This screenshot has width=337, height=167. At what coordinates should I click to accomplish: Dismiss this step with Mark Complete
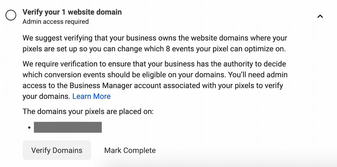point(130,150)
